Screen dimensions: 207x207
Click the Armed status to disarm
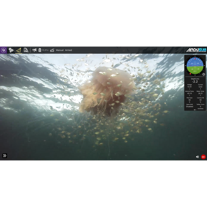68,50
